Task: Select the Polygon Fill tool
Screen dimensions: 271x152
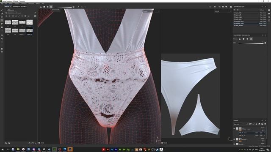Action: coord(2,20)
